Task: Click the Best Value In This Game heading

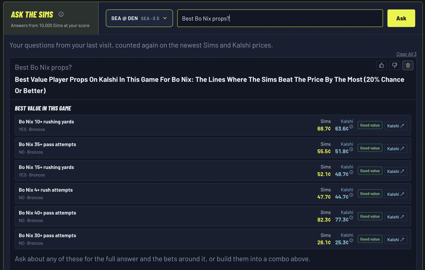Action: [x=43, y=108]
